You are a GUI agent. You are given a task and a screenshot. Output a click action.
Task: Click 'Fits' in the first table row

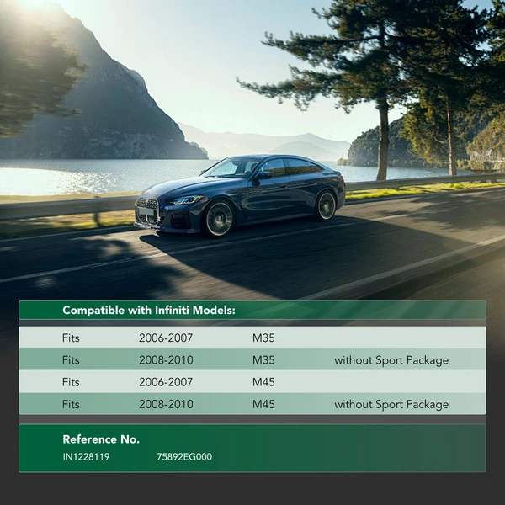tap(71, 338)
